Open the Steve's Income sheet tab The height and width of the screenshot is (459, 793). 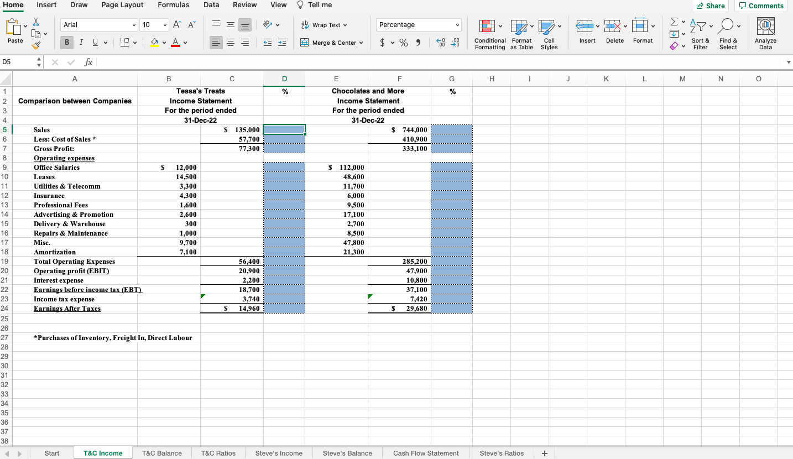[x=279, y=453]
